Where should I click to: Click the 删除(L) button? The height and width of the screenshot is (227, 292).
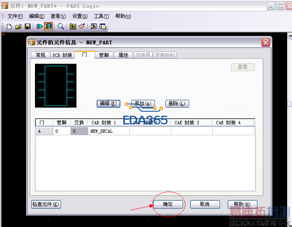point(177,104)
